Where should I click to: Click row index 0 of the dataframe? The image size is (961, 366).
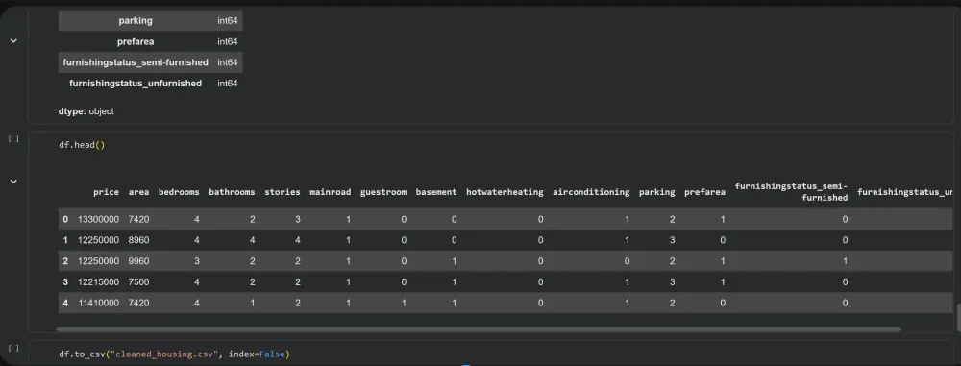point(65,219)
